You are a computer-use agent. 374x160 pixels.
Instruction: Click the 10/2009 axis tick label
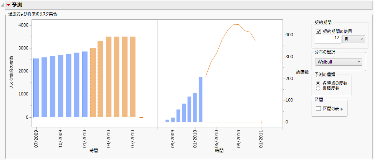[61, 139]
